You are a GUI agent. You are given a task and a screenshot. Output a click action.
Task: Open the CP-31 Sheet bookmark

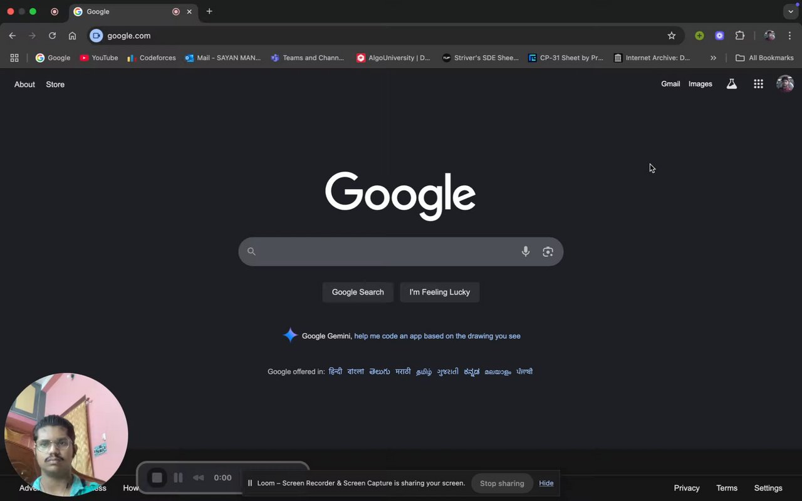tap(566, 58)
